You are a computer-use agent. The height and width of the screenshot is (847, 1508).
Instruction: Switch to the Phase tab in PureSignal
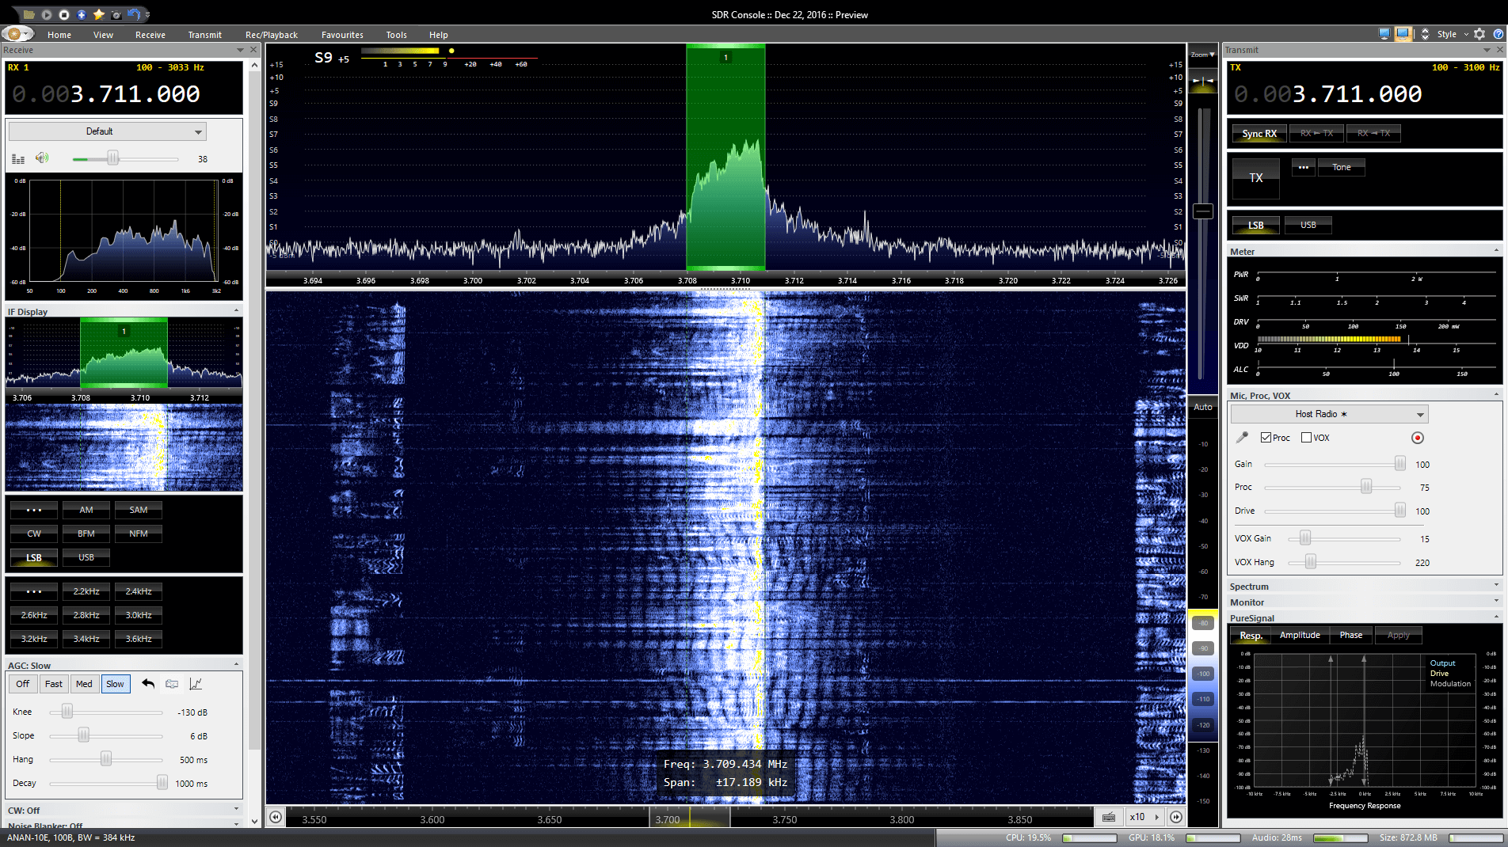(1350, 635)
